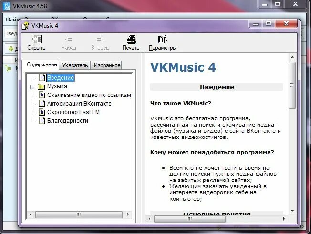Screen dimensions: 311x234
Task: Close the VKMusic 4 help window
Action: pyautogui.click(x=286, y=23)
